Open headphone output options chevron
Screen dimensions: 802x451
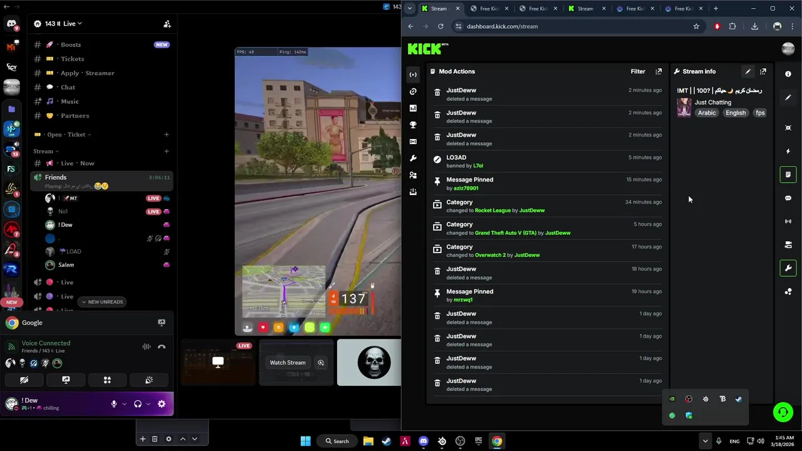click(148, 404)
